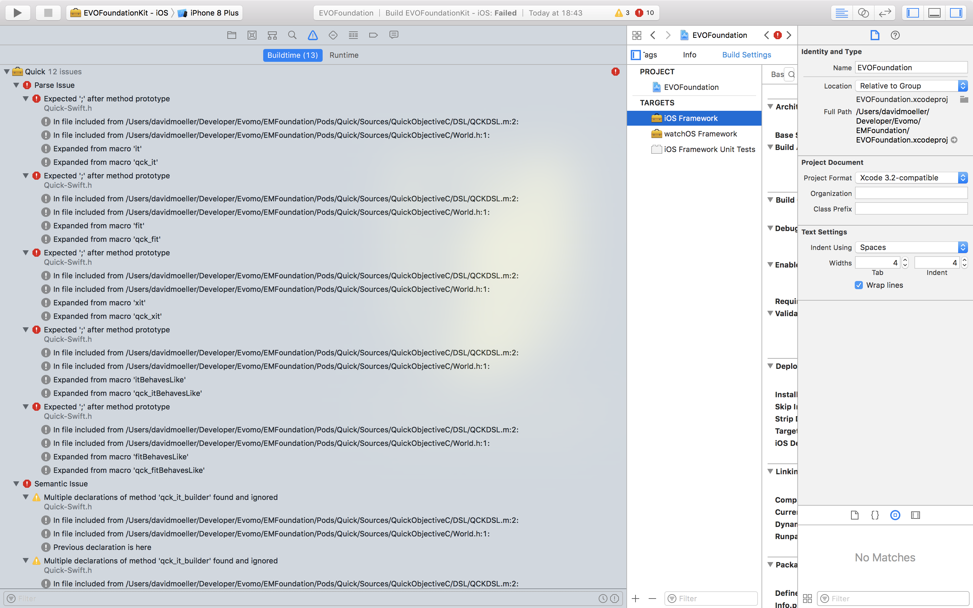Go back in editor history
This screenshot has height=608, width=973.
point(653,35)
